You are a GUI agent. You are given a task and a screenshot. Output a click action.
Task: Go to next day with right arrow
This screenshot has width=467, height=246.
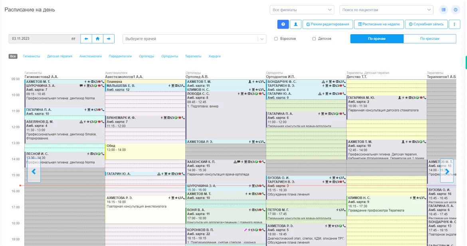109,39
